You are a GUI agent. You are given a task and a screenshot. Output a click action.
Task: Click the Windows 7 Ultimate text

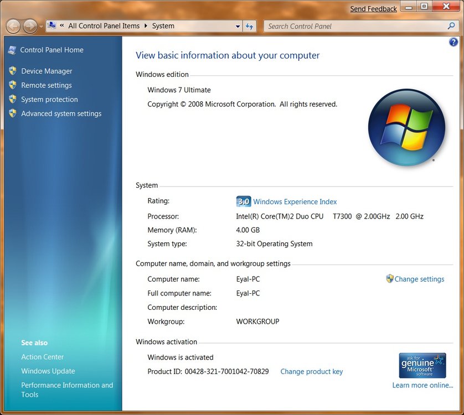(179, 90)
